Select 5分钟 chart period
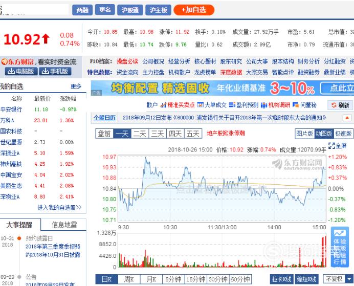 [173, 279]
